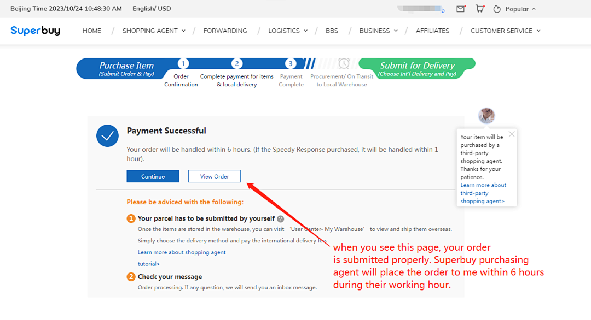The image size is (591, 320).
Task: Open Learn more about shopping agent link
Action: coord(182,252)
